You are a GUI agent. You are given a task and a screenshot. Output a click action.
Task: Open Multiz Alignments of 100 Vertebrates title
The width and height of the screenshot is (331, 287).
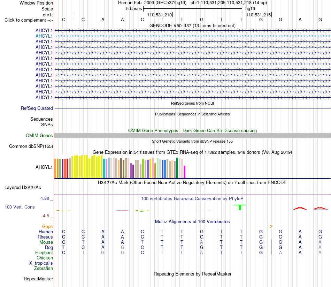[192, 222]
